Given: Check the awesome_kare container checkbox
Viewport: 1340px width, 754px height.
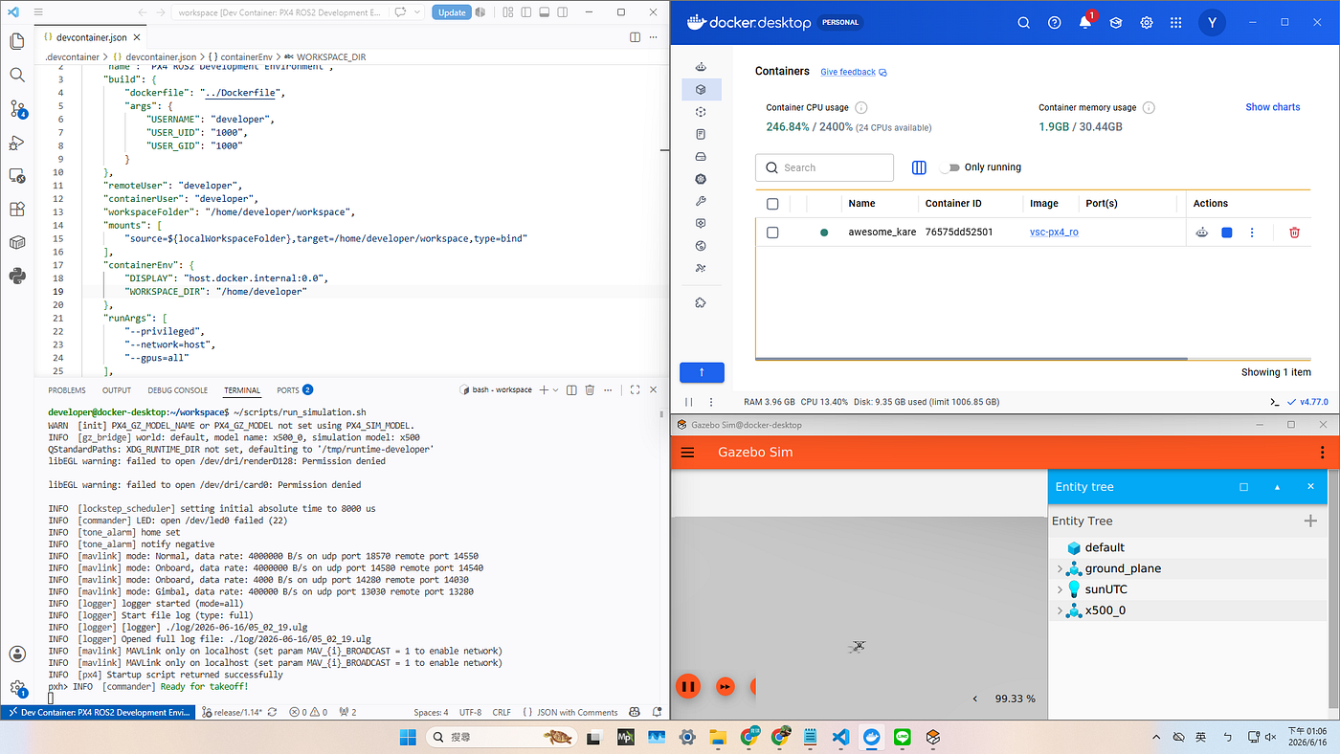Looking at the screenshot, I should click(x=772, y=233).
